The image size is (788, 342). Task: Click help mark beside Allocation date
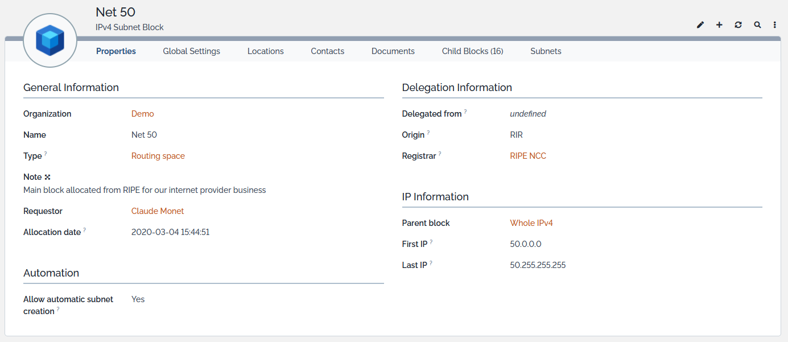(85, 230)
